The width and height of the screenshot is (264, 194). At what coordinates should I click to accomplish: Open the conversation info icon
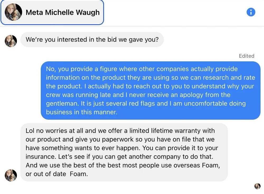coord(251,12)
